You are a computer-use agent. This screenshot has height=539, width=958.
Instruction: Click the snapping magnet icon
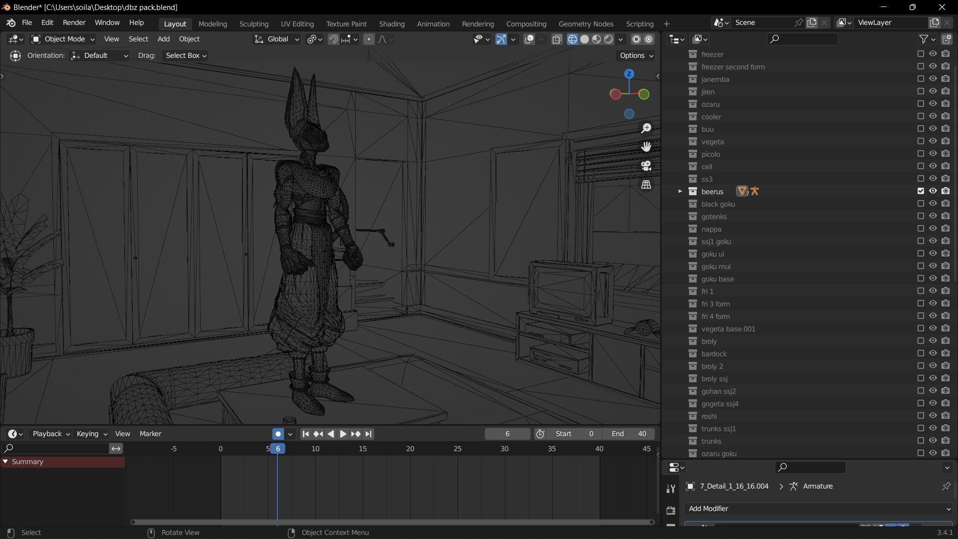coord(333,39)
